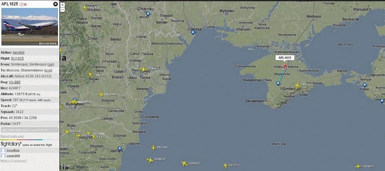Open the SU1825 flight number link

(x=17, y=58)
